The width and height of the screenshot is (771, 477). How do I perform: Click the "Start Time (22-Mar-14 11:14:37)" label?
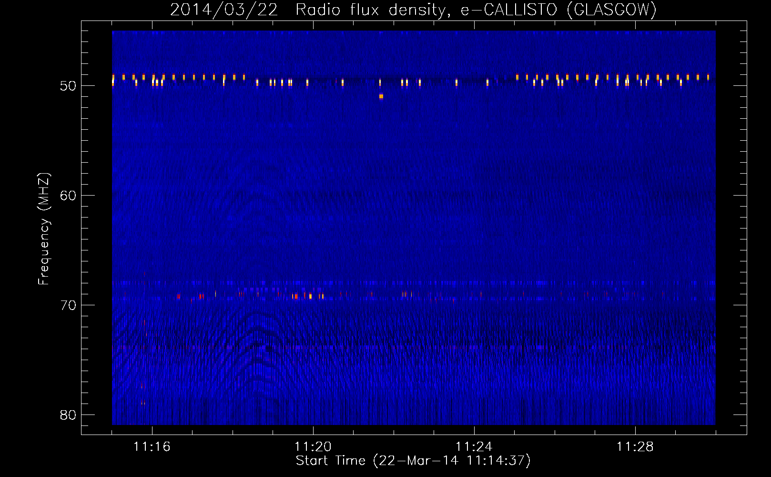click(x=413, y=461)
